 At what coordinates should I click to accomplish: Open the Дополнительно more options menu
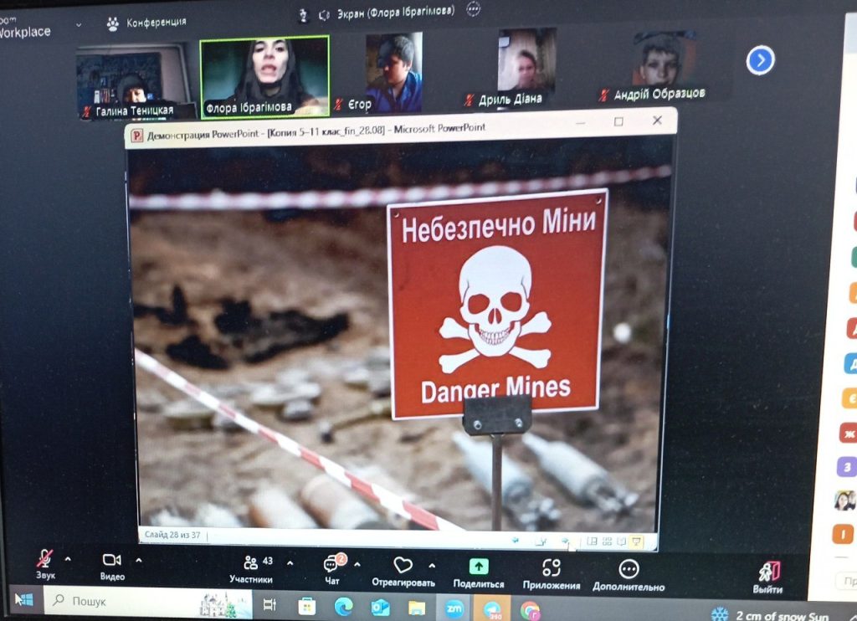pyautogui.click(x=629, y=576)
